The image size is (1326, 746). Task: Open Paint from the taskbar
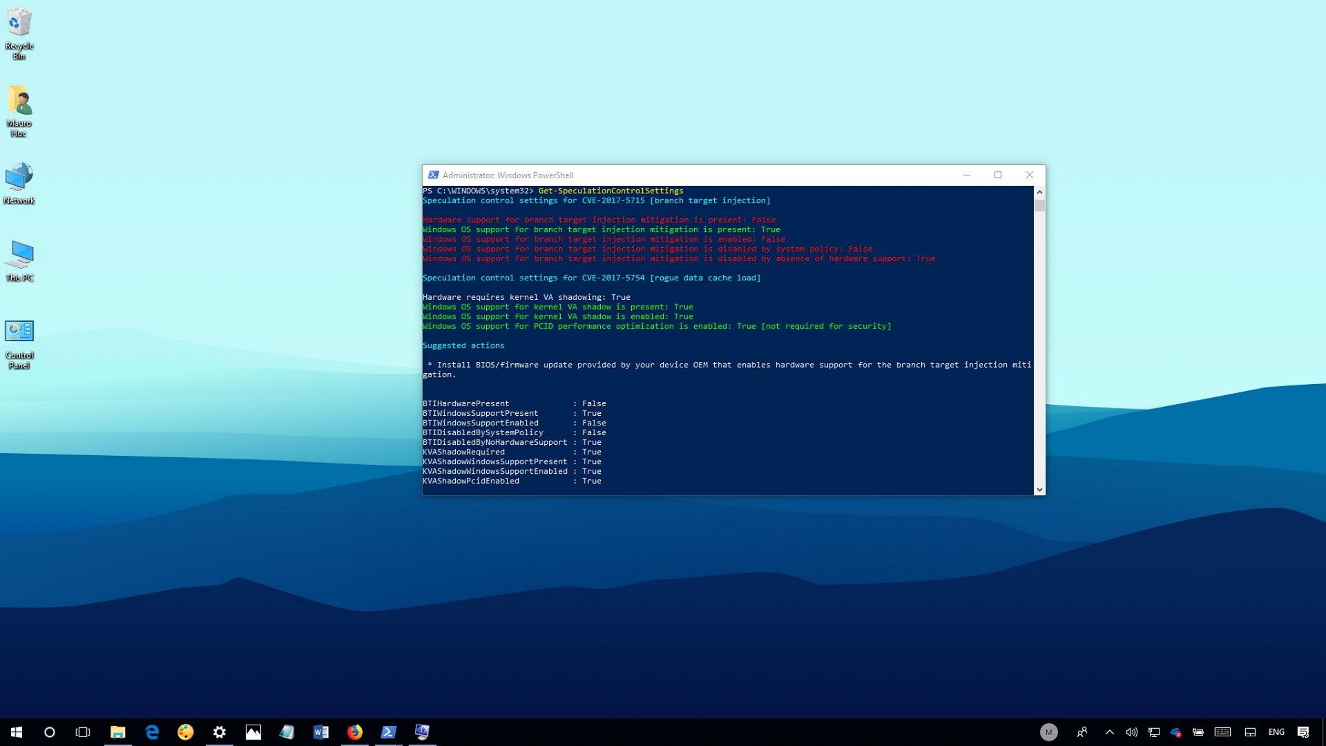click(185, 732)
